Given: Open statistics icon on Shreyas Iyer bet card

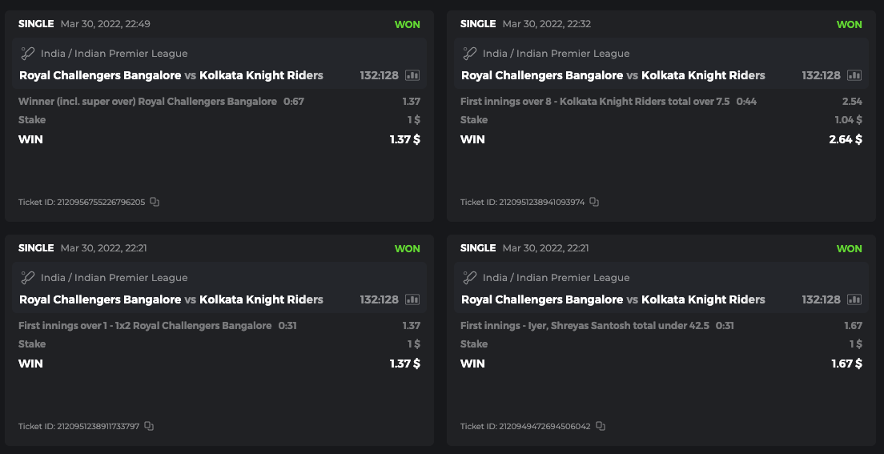Looking at the screenshot, I should tap(854, 299).
